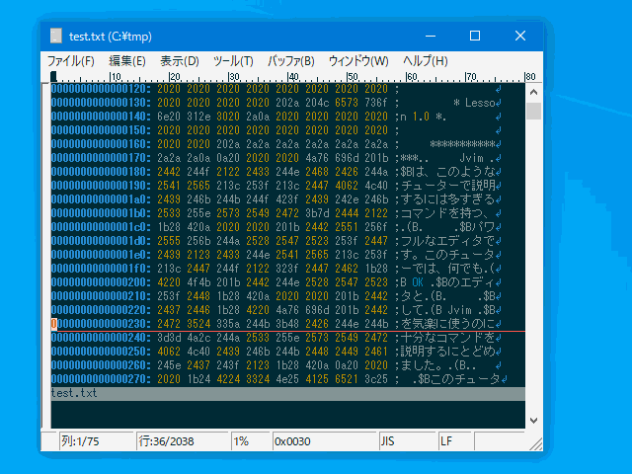Close the test.txt window
Viewport: 632px width, 474px height.
[520, 36]
